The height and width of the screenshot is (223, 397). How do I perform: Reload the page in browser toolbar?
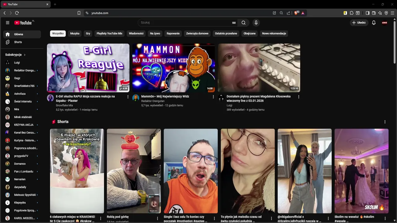[17, 13]
